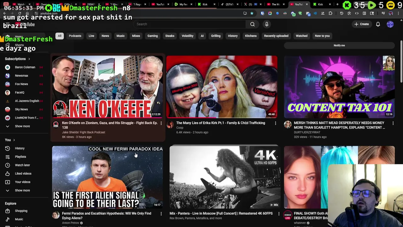Image resolution: width=403 pixels, height=227 pixels.
Task: Open the Ken O'Keefe video thumbnail
Action: click(107, 87)
